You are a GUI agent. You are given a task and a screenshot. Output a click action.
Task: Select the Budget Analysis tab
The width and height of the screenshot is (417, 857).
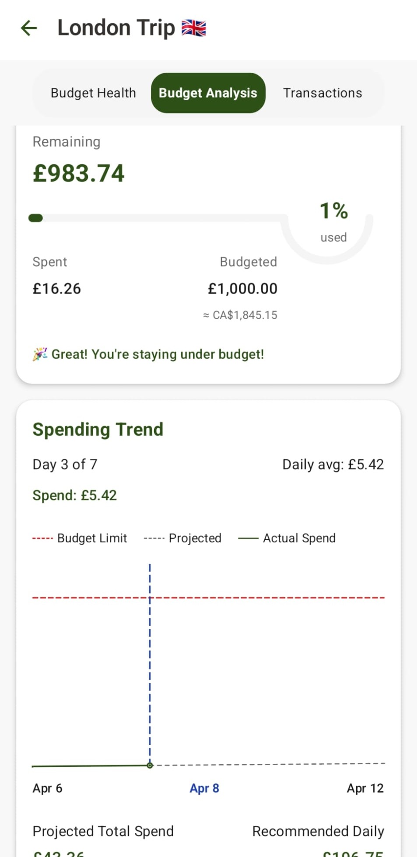coord(208,93)
